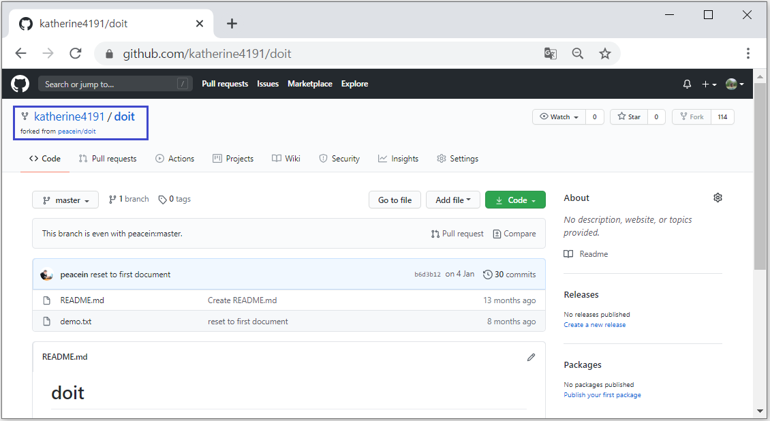The image size is (770, 421).
Task: Edit README with the pencil icon
Action: pyautogui.click(x=531, y=357)
